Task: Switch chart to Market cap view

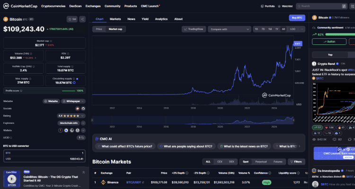Action: [115, 29]
